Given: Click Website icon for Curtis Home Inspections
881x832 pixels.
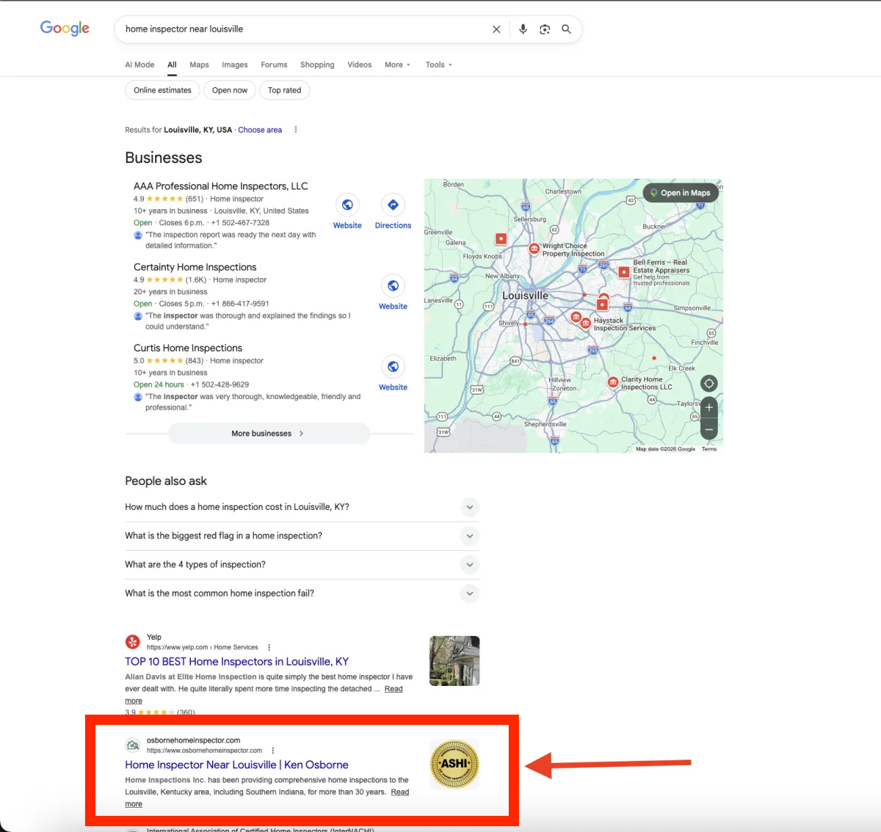Looking at the screenshot, I should (x=393, y=366).
